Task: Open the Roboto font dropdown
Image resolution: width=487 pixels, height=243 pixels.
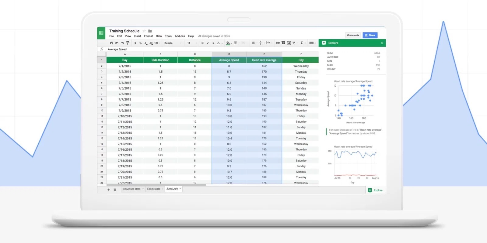Action: [x=173, y=43]
